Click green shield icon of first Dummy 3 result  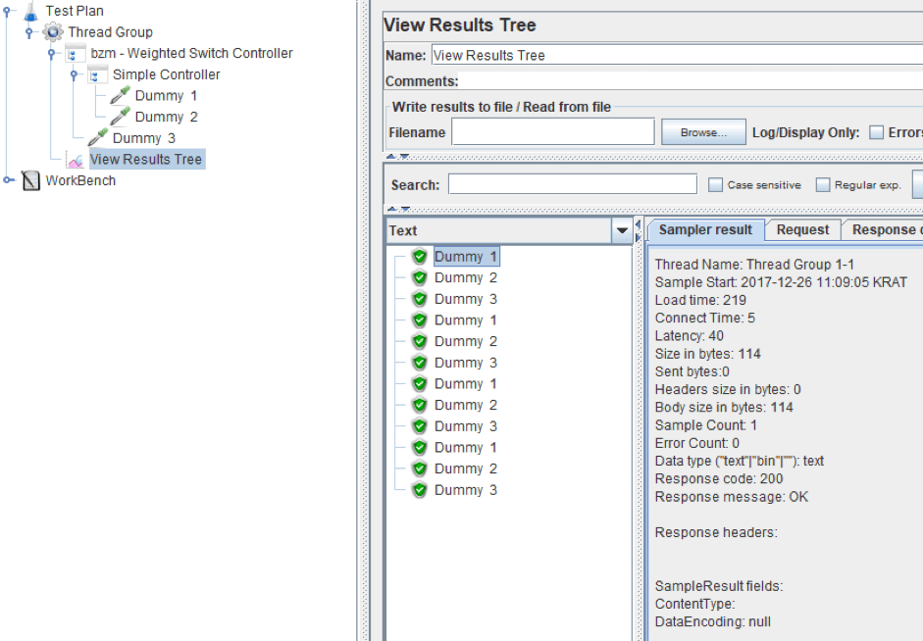[420, 299]
